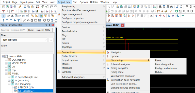
Task: Click the Paste clipboard icon
Action: coord(32,7)
